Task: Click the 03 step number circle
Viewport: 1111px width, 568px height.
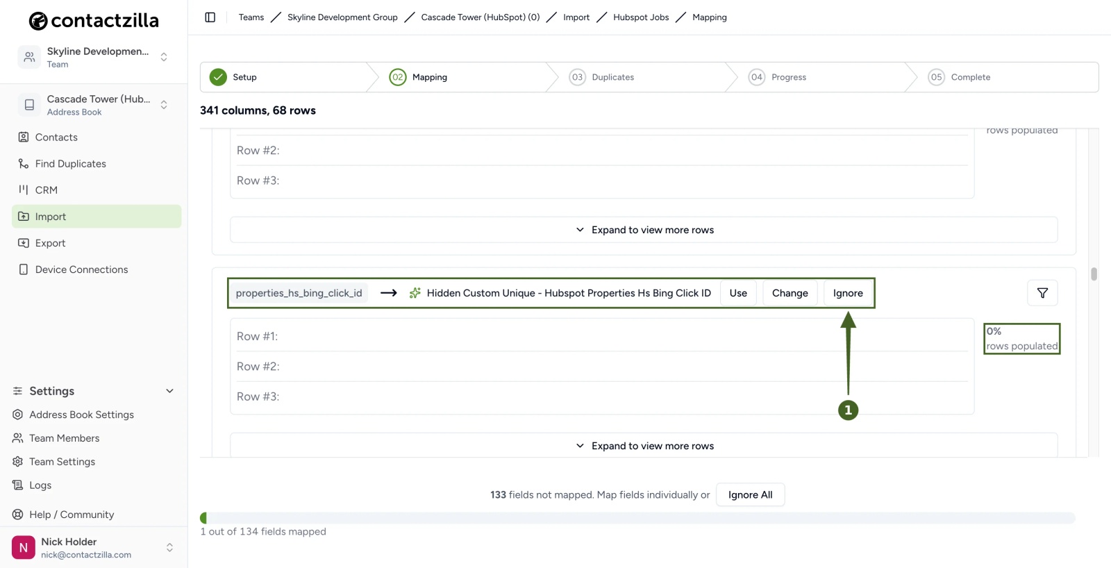Action: coord(577,77)
